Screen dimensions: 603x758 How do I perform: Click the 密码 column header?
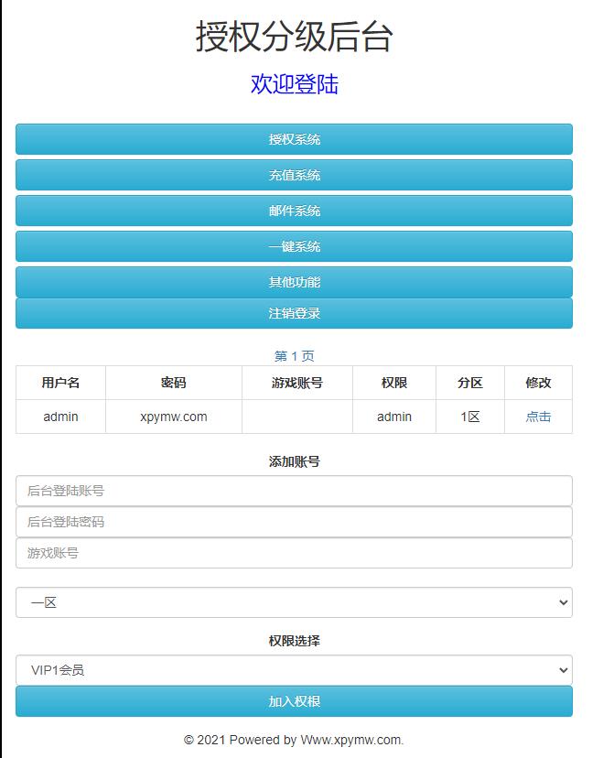[173, 383]
